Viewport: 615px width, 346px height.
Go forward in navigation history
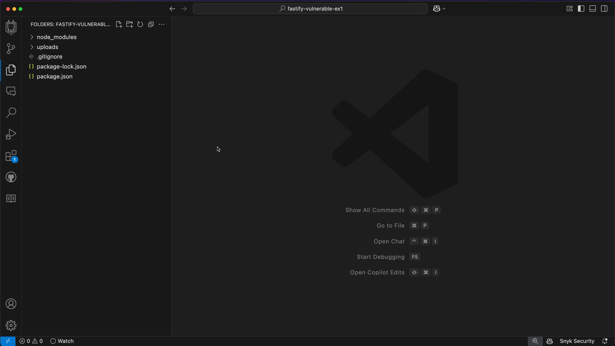[184, 9]
